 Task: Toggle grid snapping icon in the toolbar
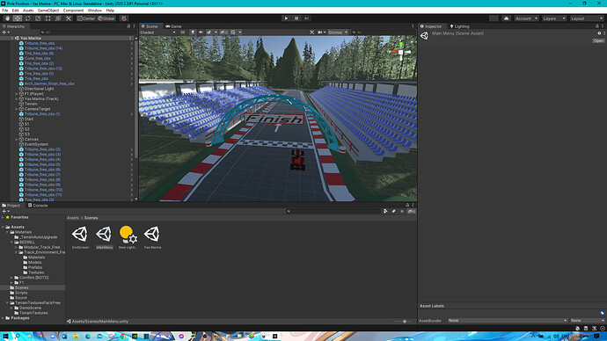click(124, 18)
